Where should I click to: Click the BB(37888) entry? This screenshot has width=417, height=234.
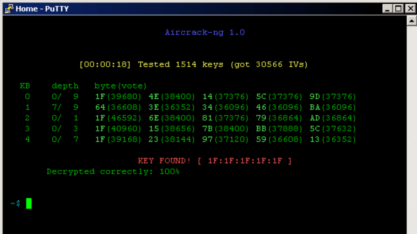click(x=279, y=129)
